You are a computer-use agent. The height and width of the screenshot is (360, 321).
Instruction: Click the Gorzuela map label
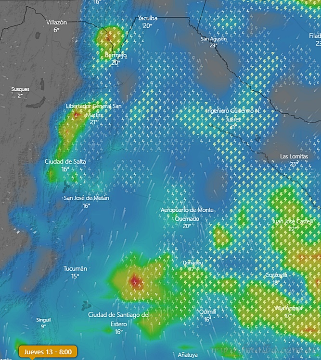pyautogui.click(x=276, y=275)
